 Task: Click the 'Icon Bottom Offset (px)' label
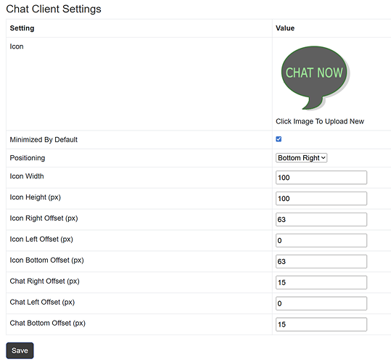coord(46,260)
